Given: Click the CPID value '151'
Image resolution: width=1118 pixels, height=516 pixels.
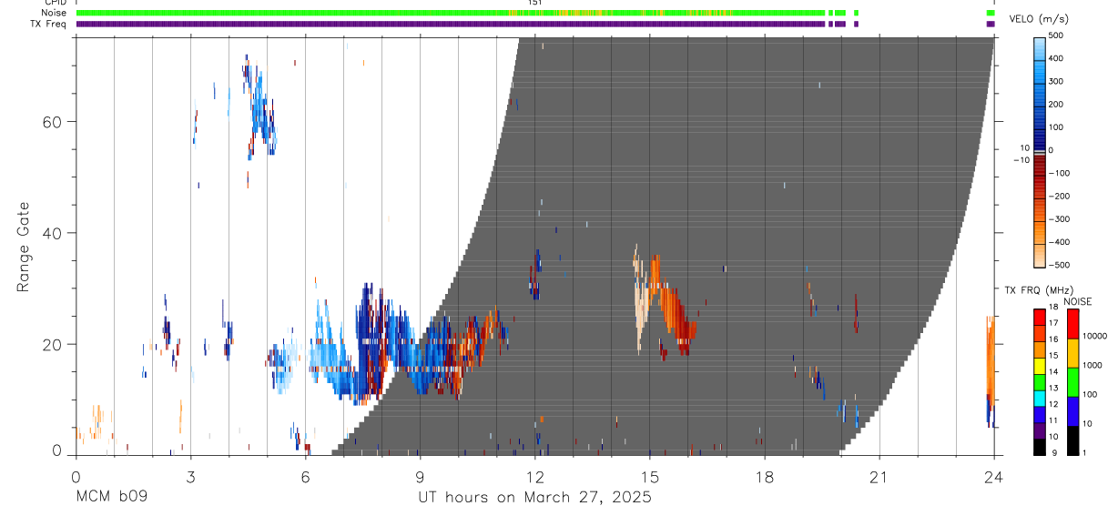Looking at the screenshot, I should (x=535, y=3).
